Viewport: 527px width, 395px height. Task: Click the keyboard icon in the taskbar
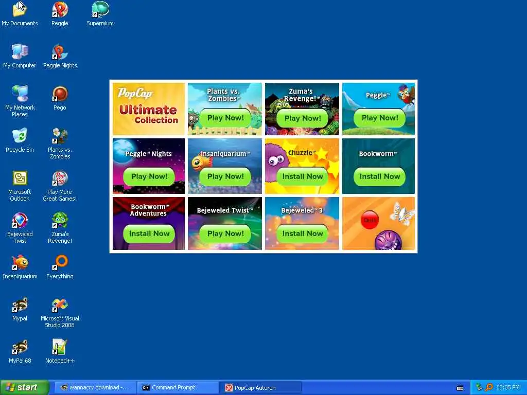click(x=460, y=388)
